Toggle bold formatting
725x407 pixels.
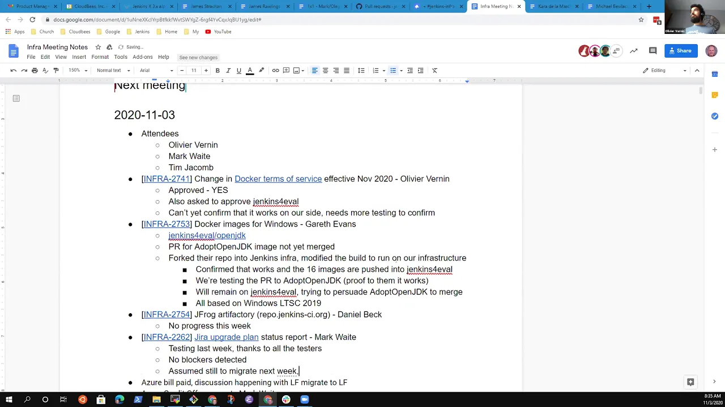coord(217,71)
